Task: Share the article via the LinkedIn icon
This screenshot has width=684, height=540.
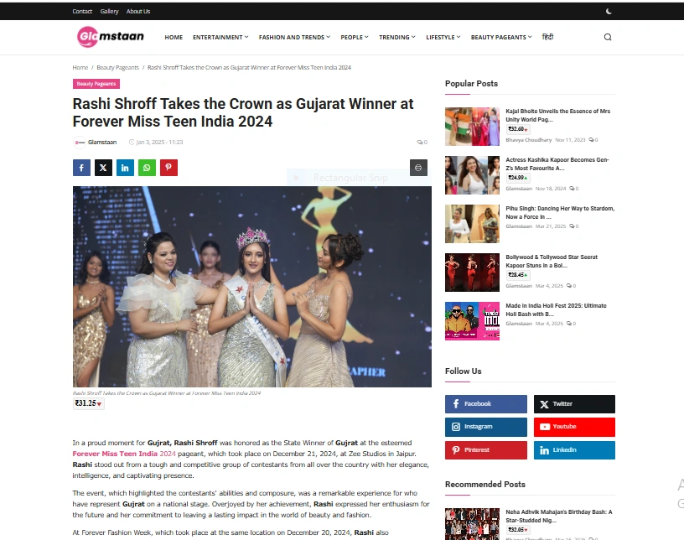Action: (125, 168)
